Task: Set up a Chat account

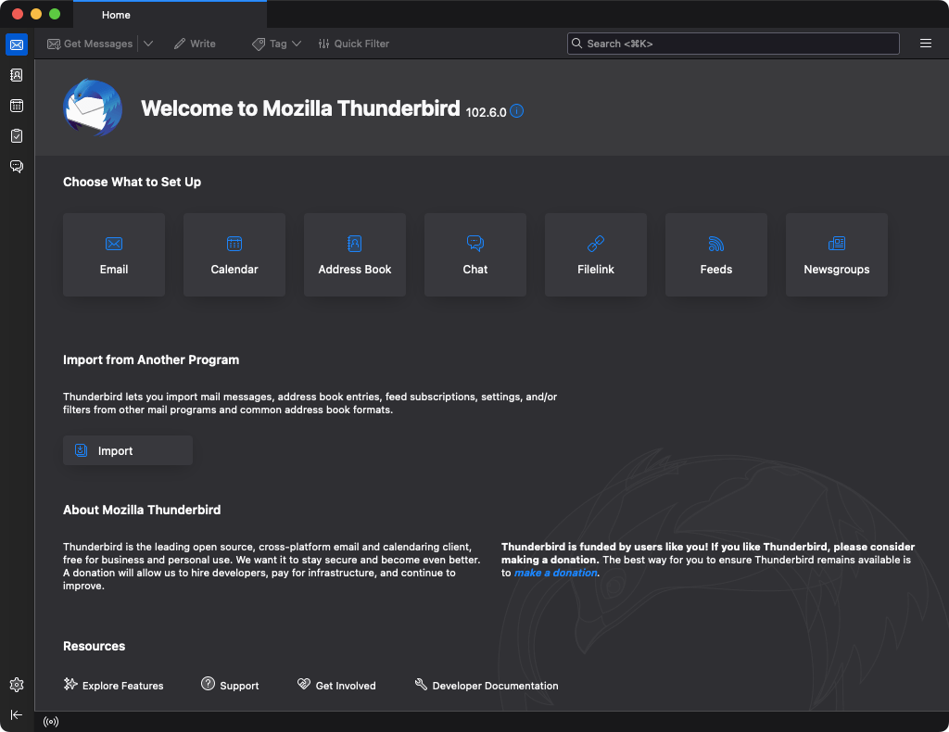Action: pos(475,255)
